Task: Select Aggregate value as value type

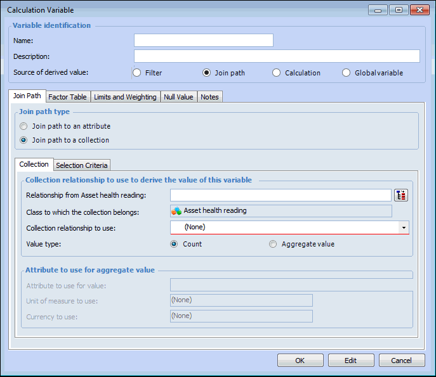Action: point(273,244)
